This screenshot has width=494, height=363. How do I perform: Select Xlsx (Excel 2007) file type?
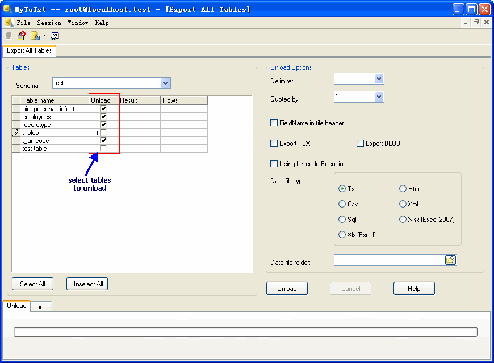(x=403, y=219)
